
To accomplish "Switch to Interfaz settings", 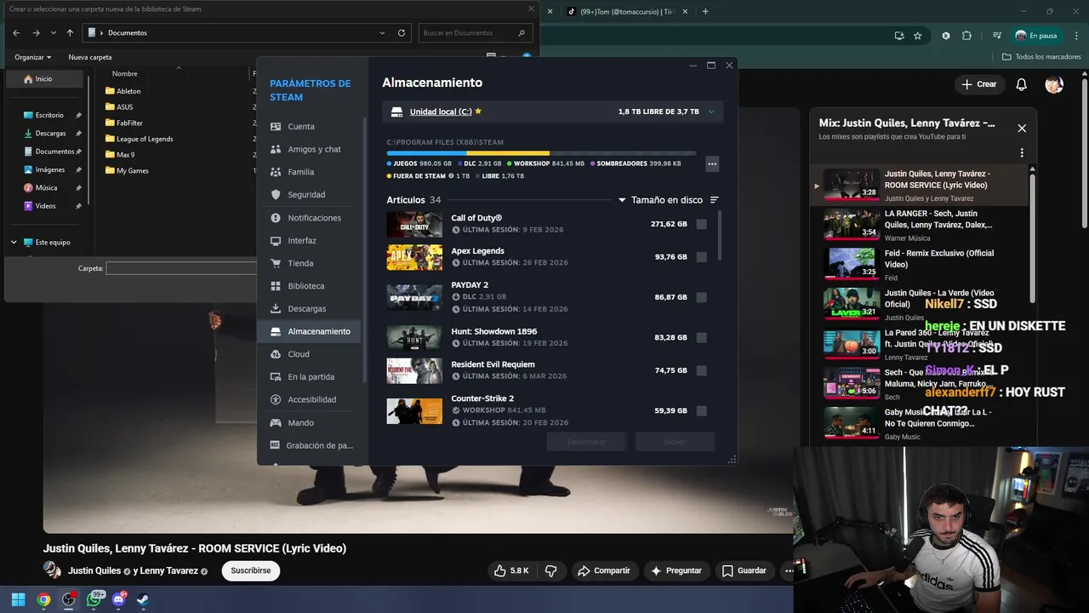I will (x=301, y=241).
